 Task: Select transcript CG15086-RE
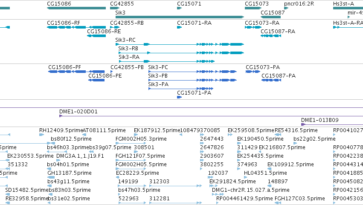[104, 32]
